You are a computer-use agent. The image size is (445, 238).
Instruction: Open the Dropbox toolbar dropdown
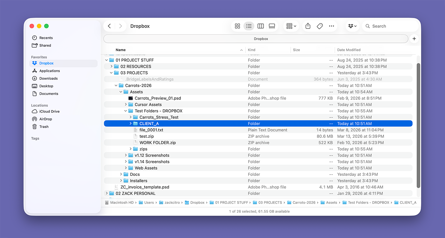[x=352, y=26]
